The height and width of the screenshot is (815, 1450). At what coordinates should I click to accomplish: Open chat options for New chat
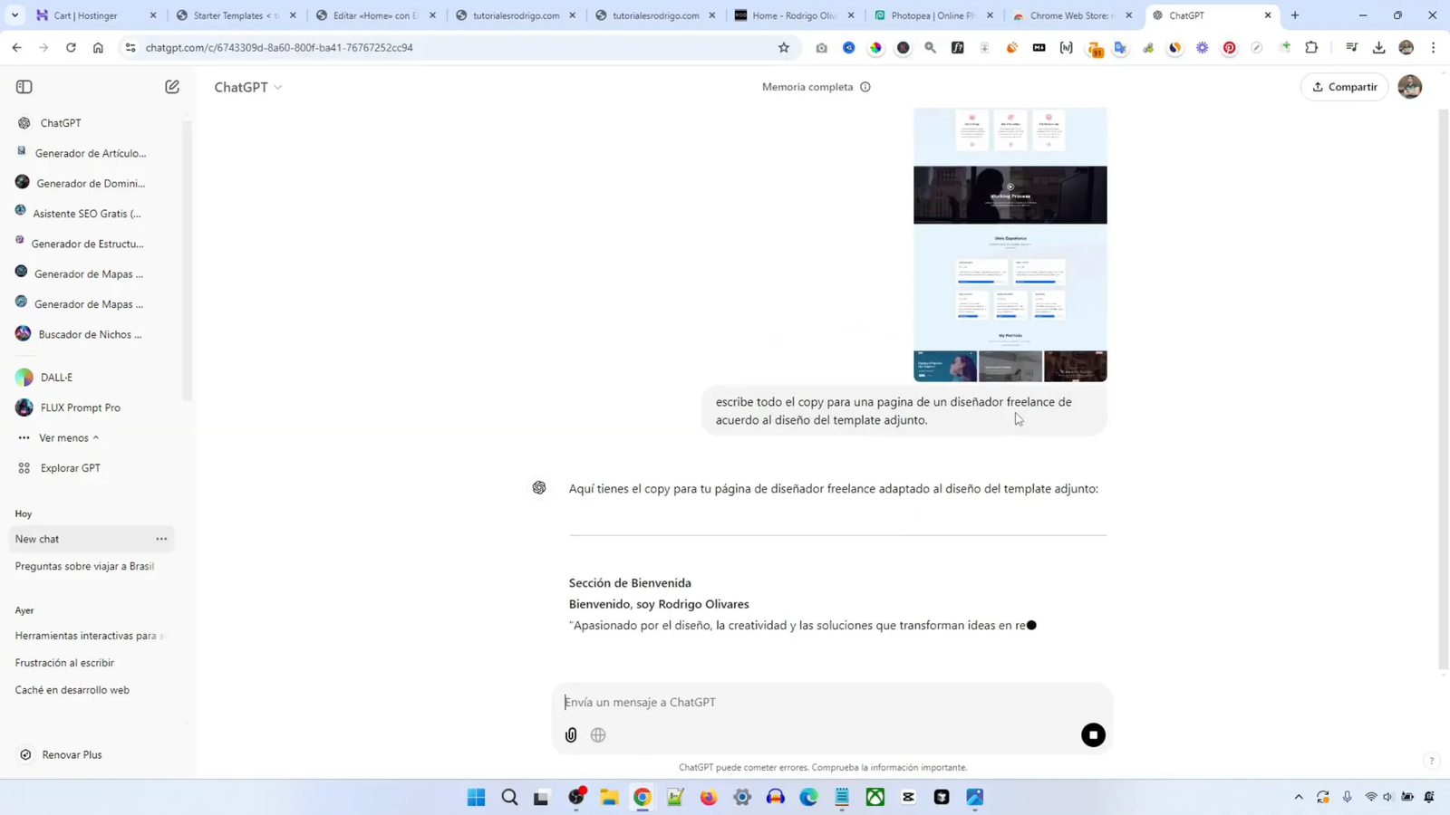160,538
